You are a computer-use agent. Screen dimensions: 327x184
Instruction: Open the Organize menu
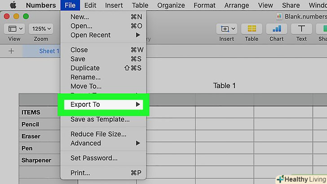171,5
